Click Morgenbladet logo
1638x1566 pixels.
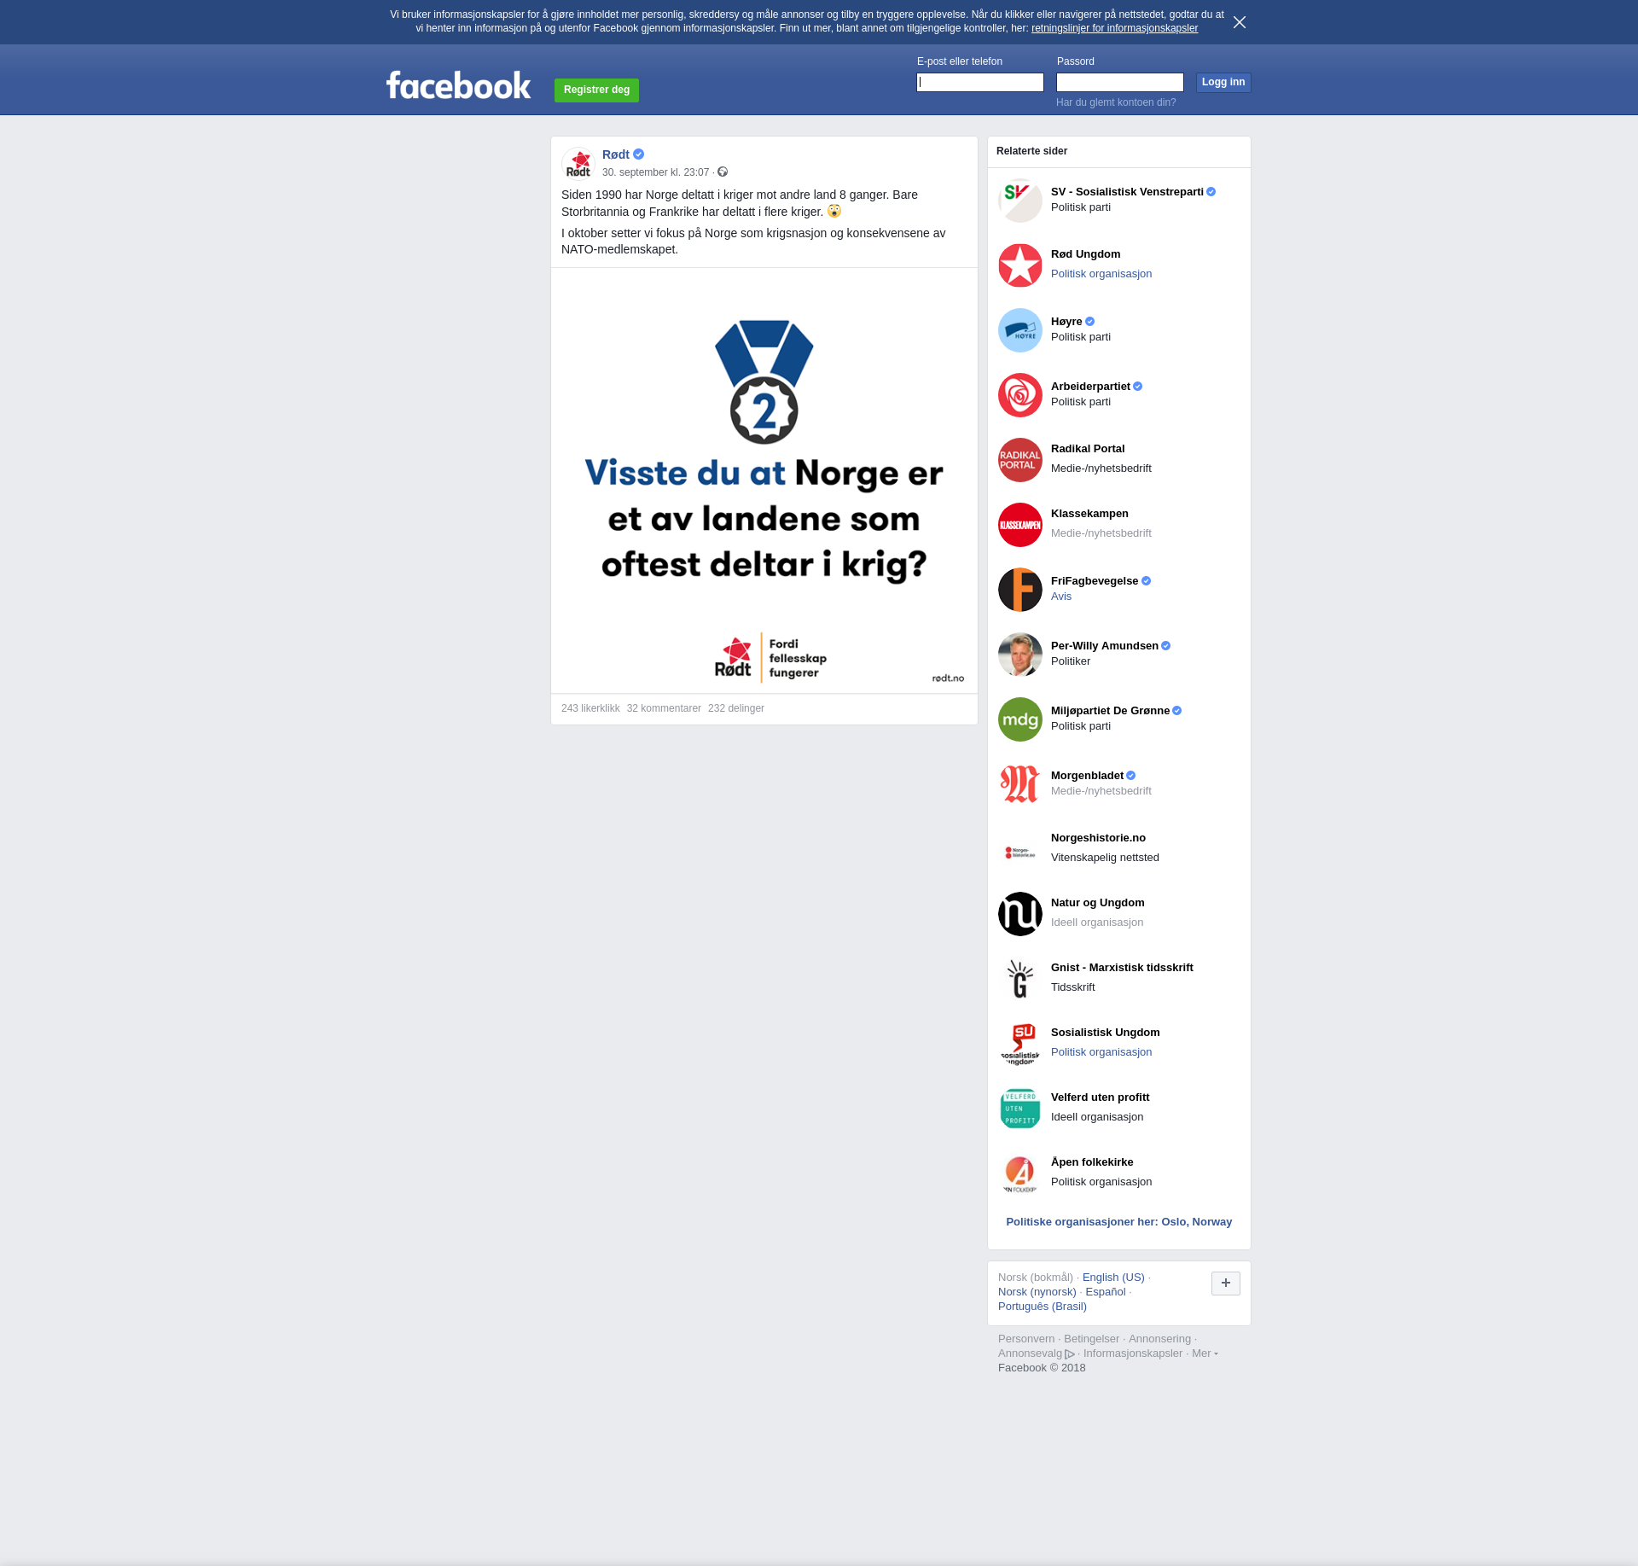[1020, 784]
